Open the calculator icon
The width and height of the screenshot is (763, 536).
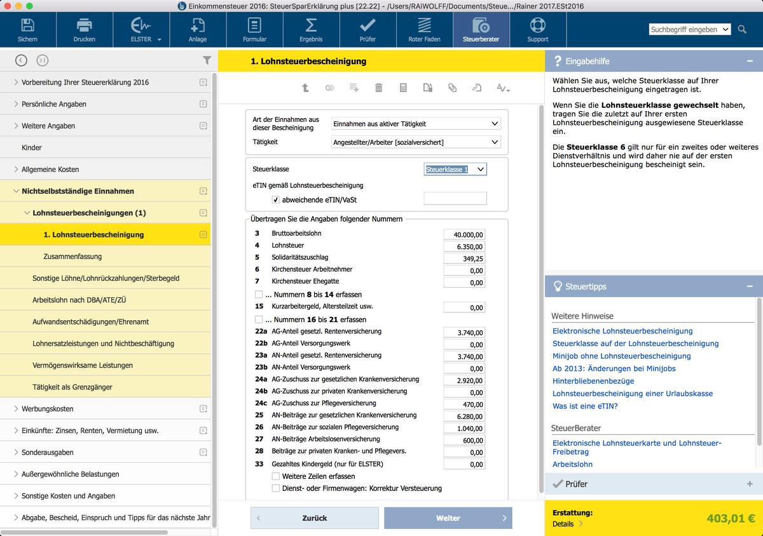pyautogui.click(x=403, y=88)
